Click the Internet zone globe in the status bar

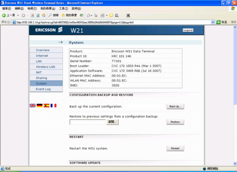204,169
